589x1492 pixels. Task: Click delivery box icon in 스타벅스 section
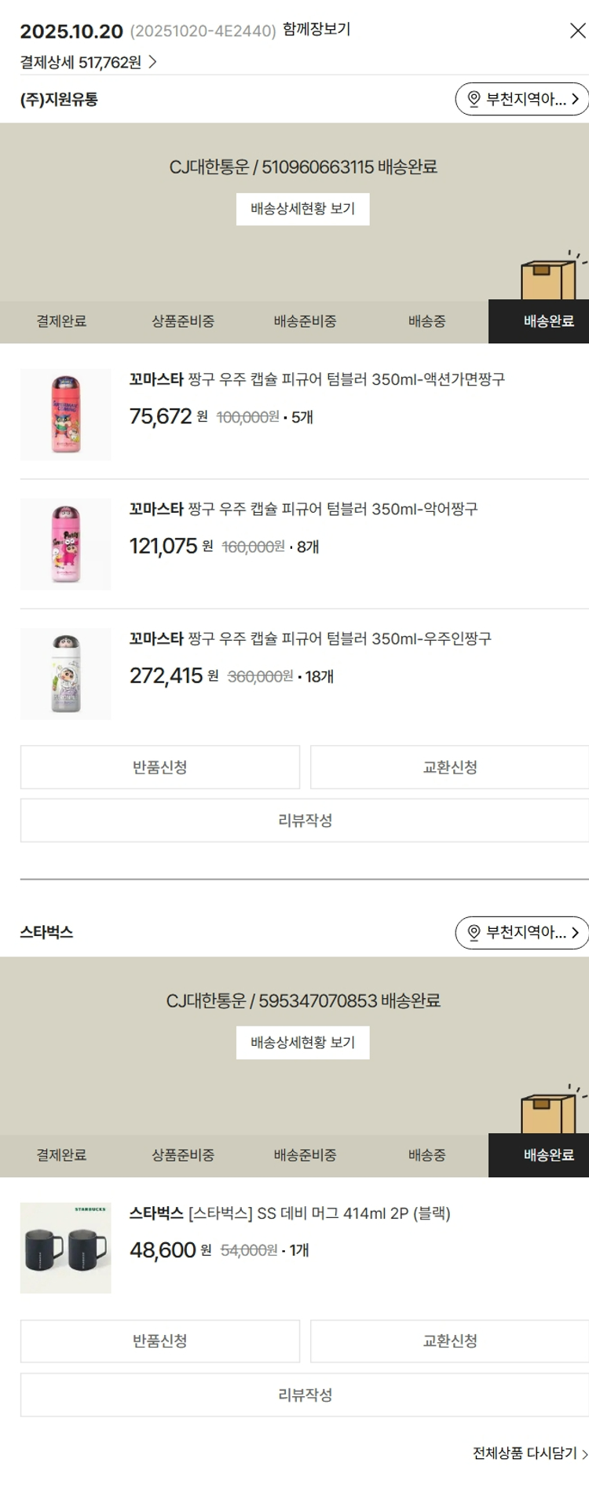click(550, 1111)
